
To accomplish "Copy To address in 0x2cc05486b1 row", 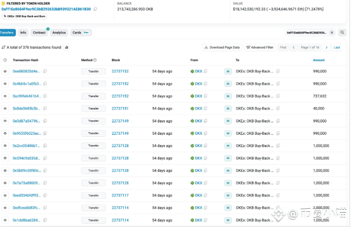I will [278, 146].
